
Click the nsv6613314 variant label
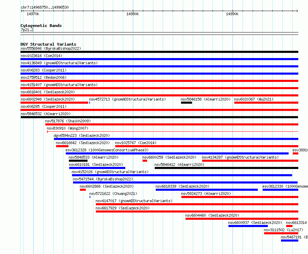click(x=296, y=223)
